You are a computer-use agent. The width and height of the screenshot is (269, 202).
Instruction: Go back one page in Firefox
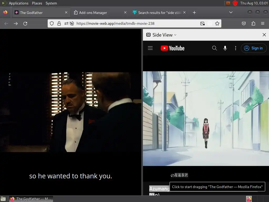pos(6,23)
